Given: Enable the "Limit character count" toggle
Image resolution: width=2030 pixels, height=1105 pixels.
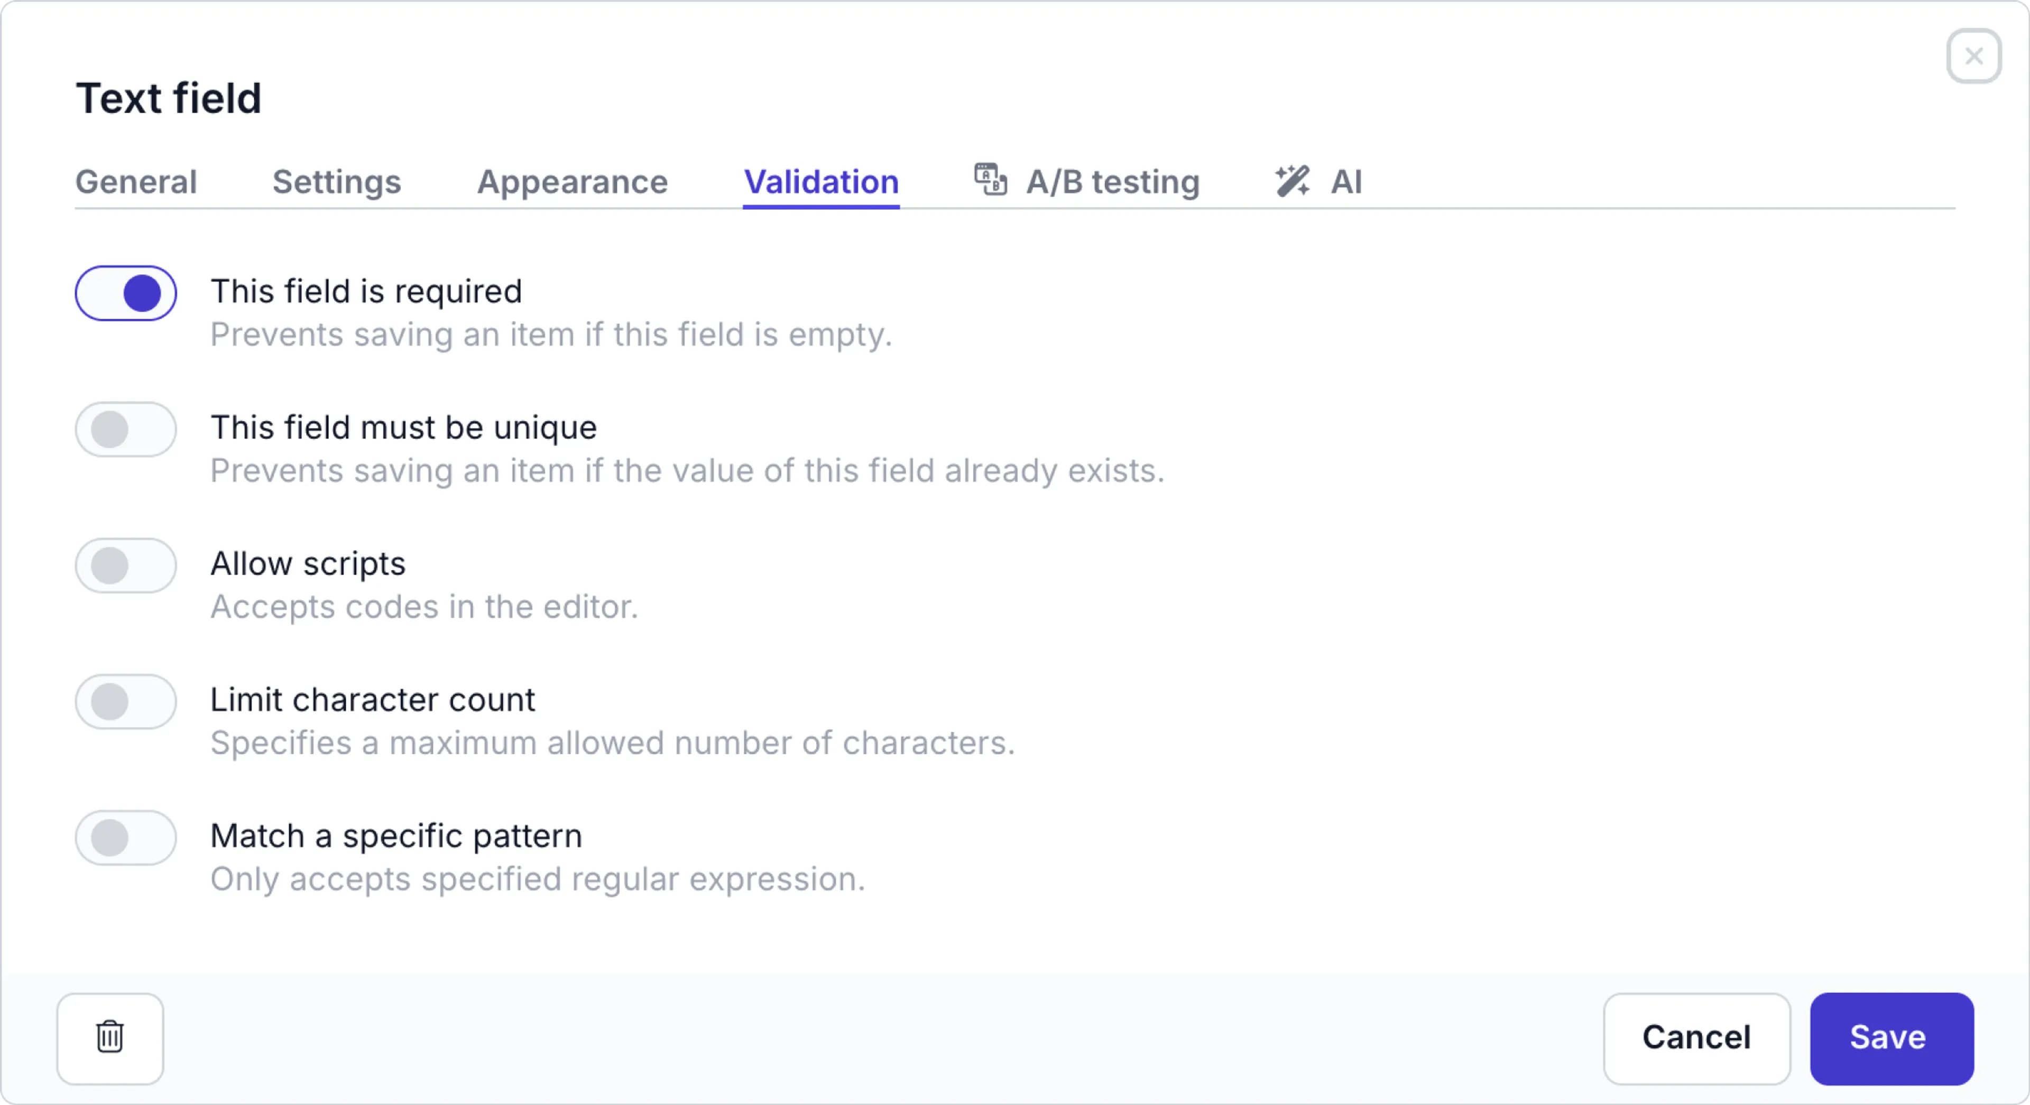Looking at the screenshot, I should pos(125,702).
